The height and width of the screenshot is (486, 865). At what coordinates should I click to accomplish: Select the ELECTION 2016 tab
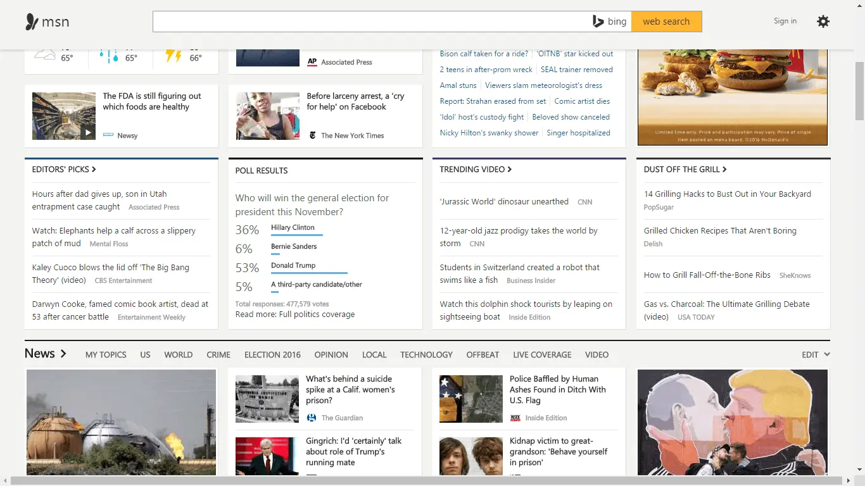(x=272, y=355)
